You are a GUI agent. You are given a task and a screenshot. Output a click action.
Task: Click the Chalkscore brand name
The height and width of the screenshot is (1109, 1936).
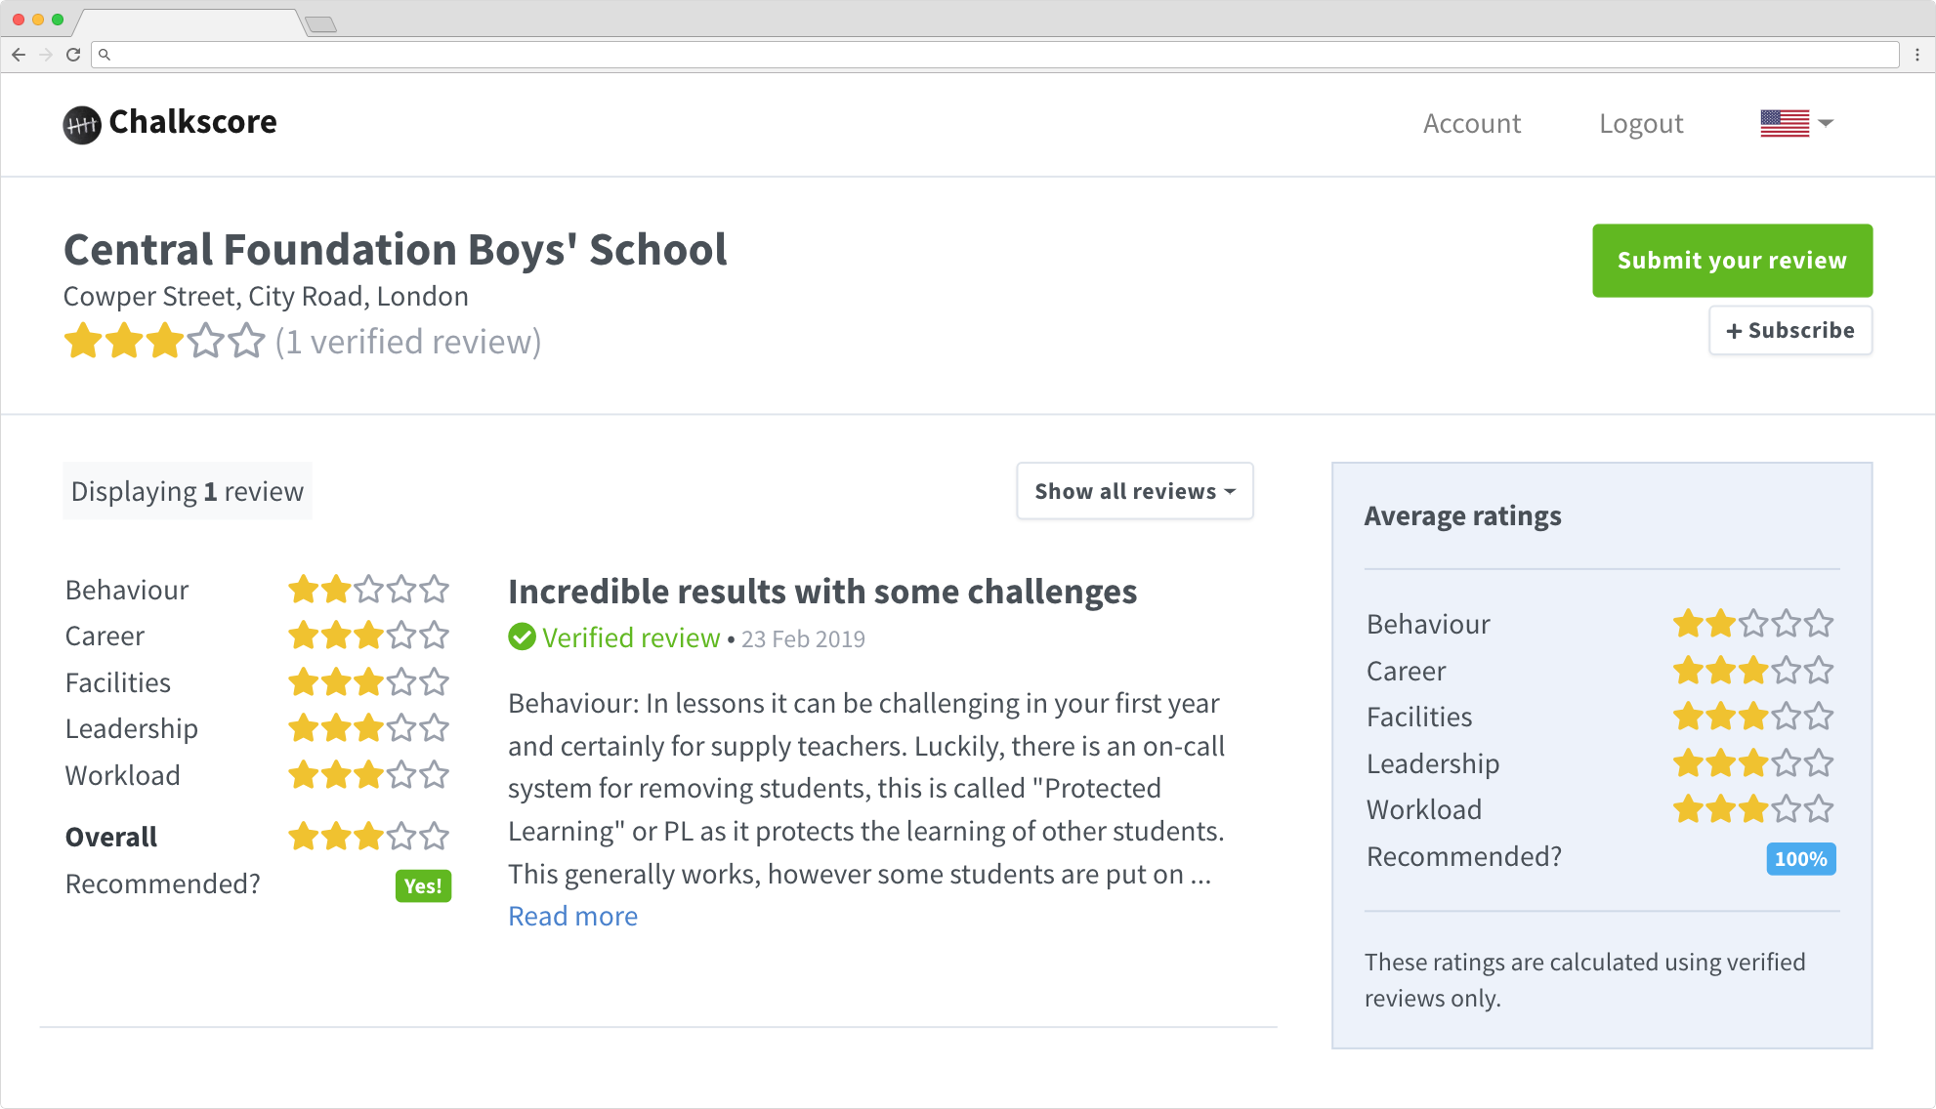tap(193, 122)
